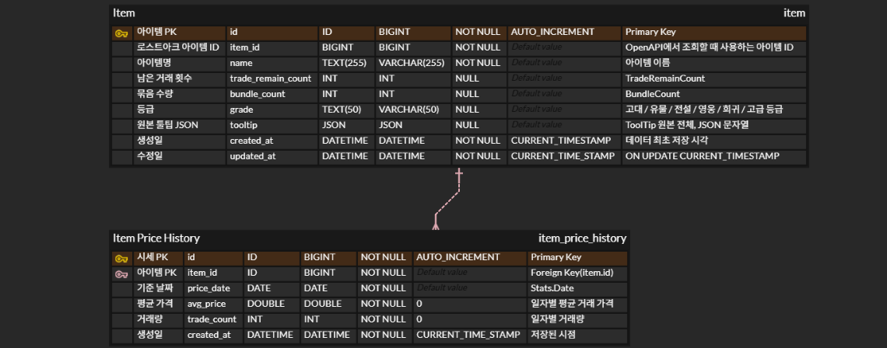Click the 'ON UPDATE CURRENT_TIMESTAMP' comment

point(702,156)
